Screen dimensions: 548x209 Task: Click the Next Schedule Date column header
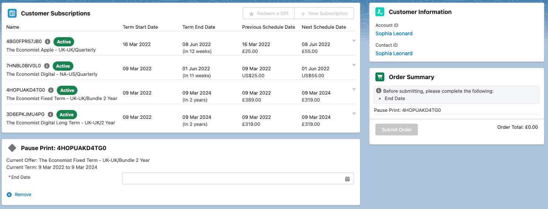click(x=324, y=27)
